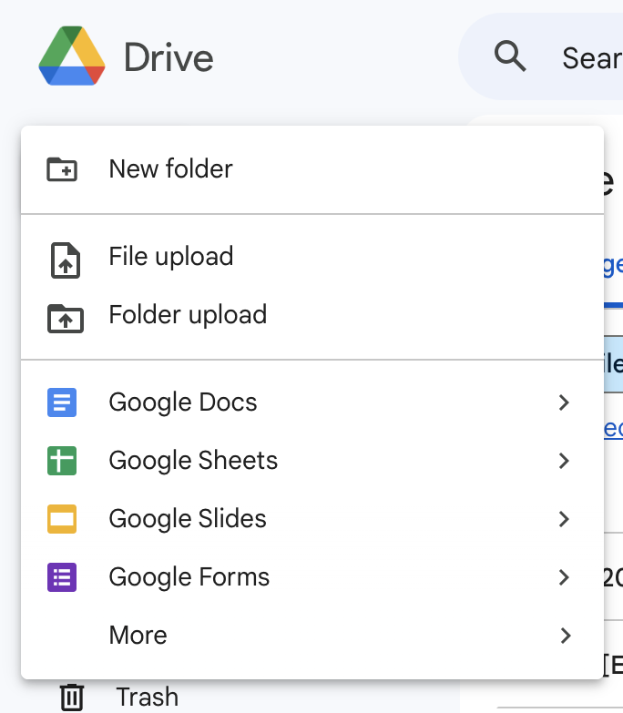This screenshot has height=713, width=623.
Task: Expand the Google Sheets submenu arrow
Action: 564,461
